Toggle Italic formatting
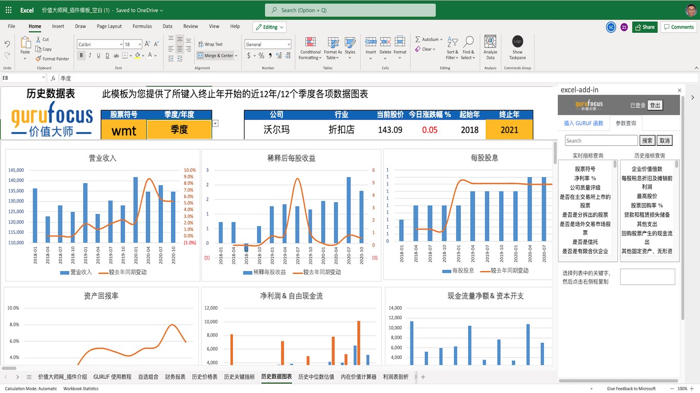Viewport: 700px width, 393px height. pyautogui.click(x=90, y=55)
